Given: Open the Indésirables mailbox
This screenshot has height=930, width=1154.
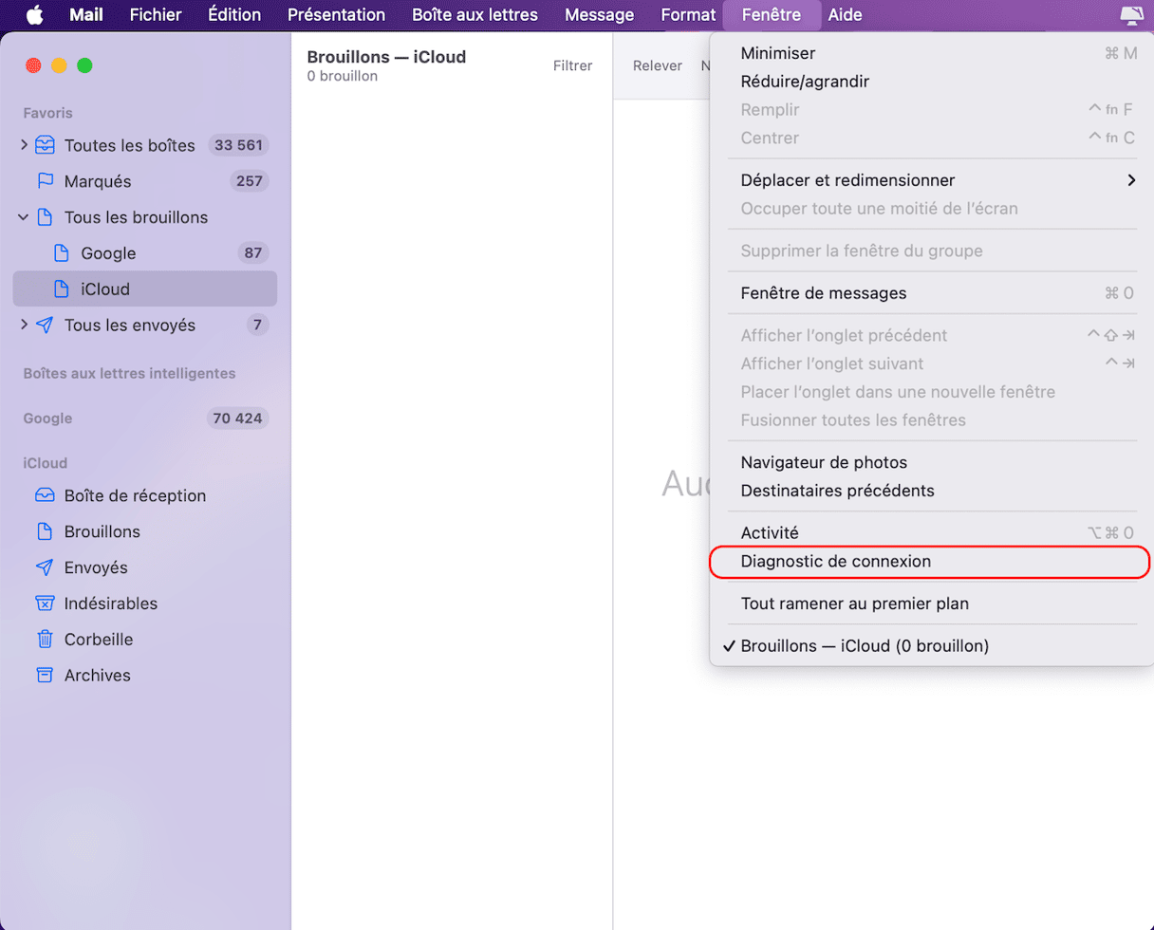Looking at the screenshot, I should pos(145,604).
